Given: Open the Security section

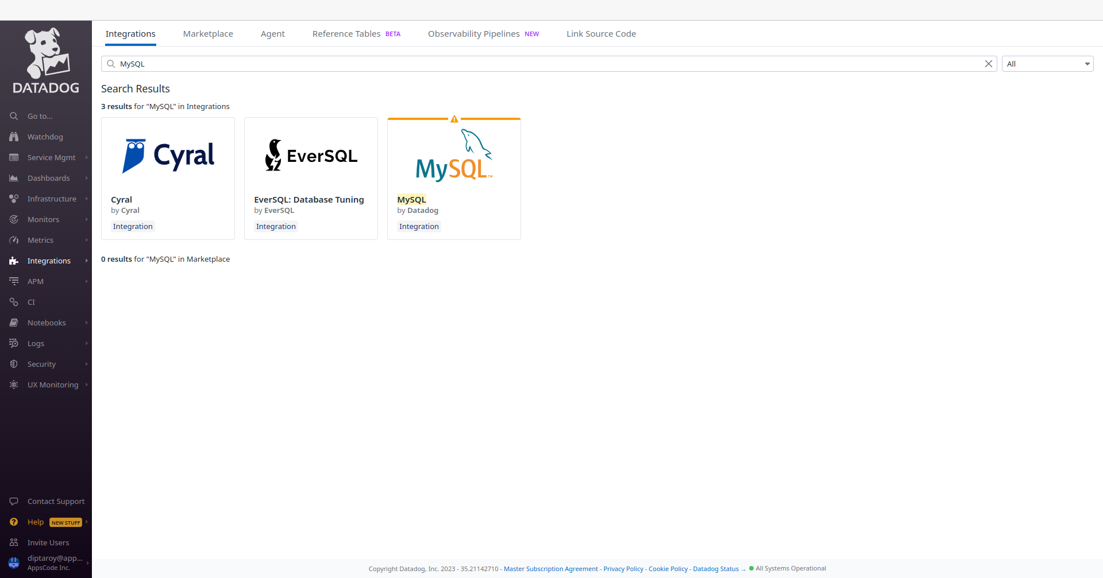Looking at the screenshot, I should 41,364.
